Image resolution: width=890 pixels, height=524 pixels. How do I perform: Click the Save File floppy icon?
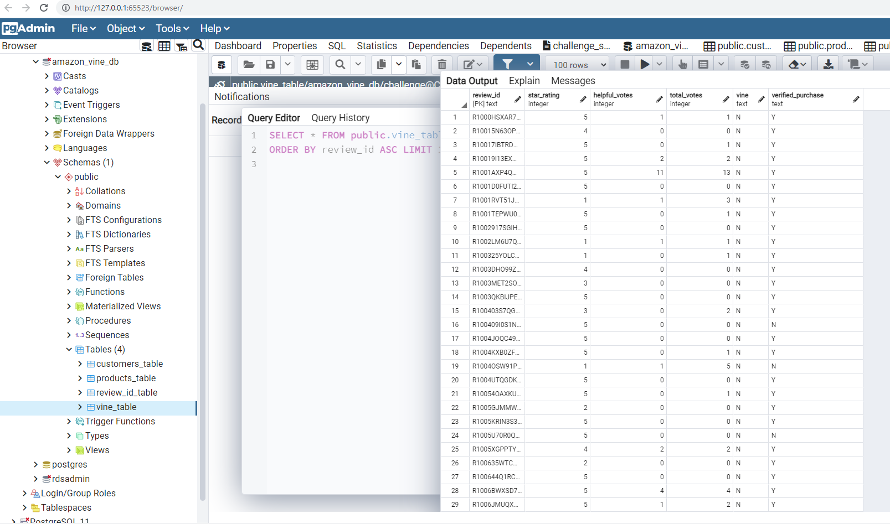coord(270,65)
